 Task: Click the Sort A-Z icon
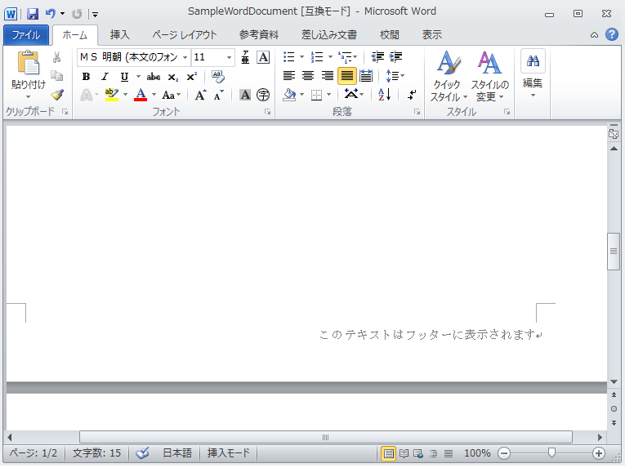tap(385, 95)
